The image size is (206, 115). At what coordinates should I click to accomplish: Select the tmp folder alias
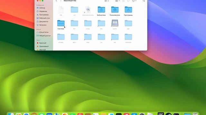click(x=88, y=38)
